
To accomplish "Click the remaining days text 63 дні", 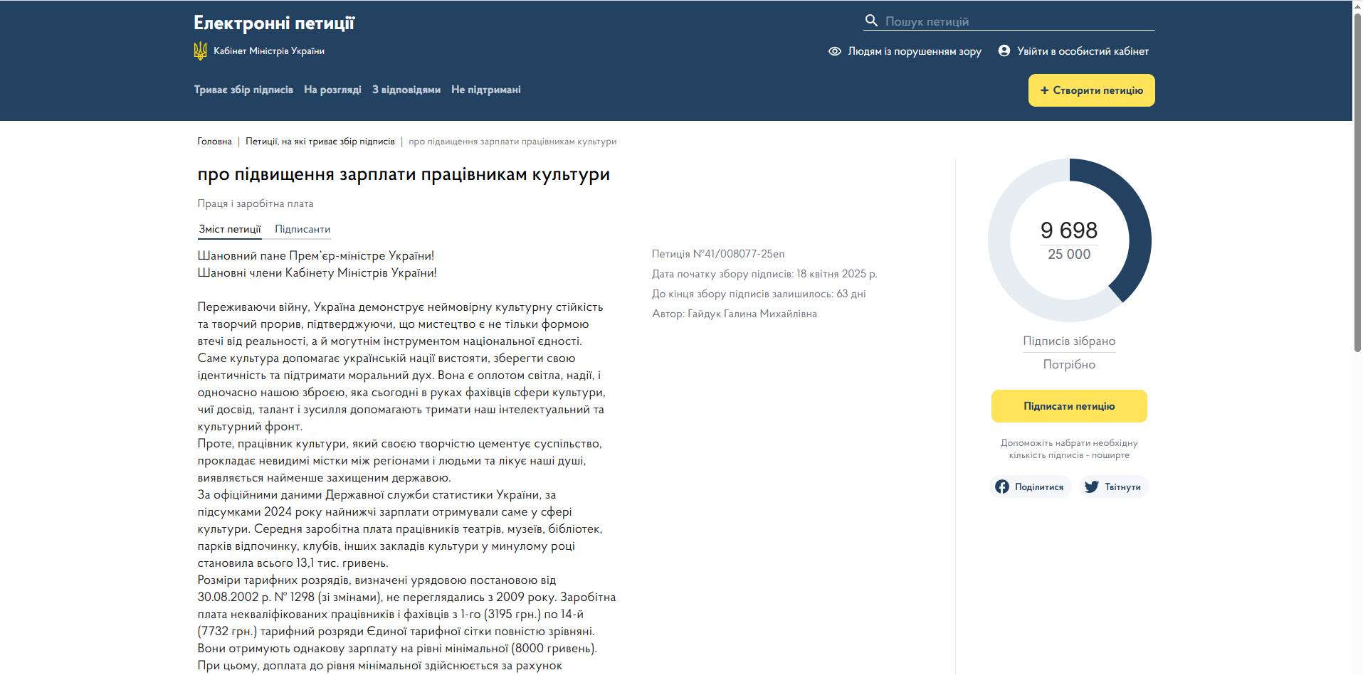I will [851, 294].
